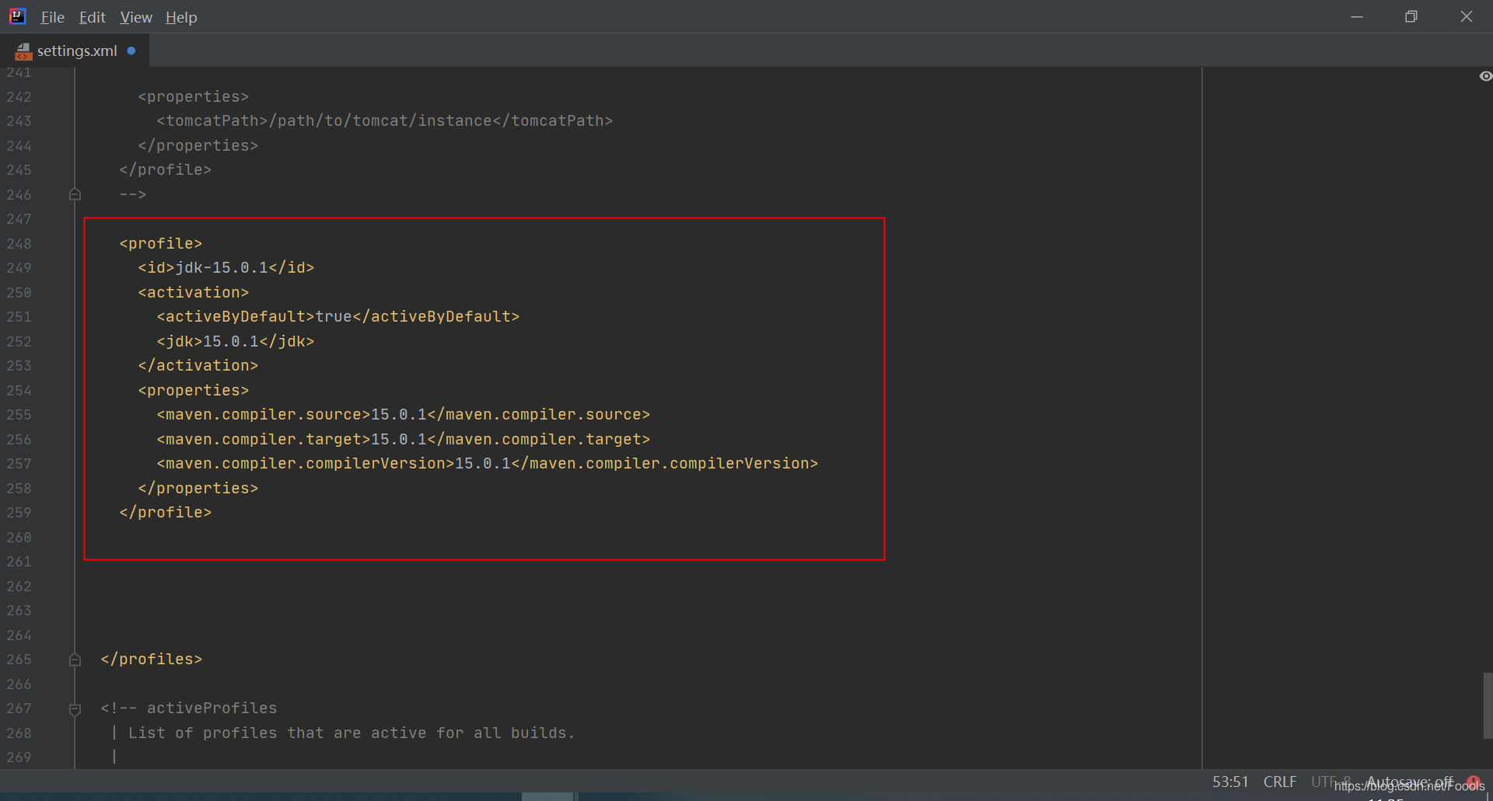
Task: Click the id jdk-15.0.1 line
Action: point(226,268)
